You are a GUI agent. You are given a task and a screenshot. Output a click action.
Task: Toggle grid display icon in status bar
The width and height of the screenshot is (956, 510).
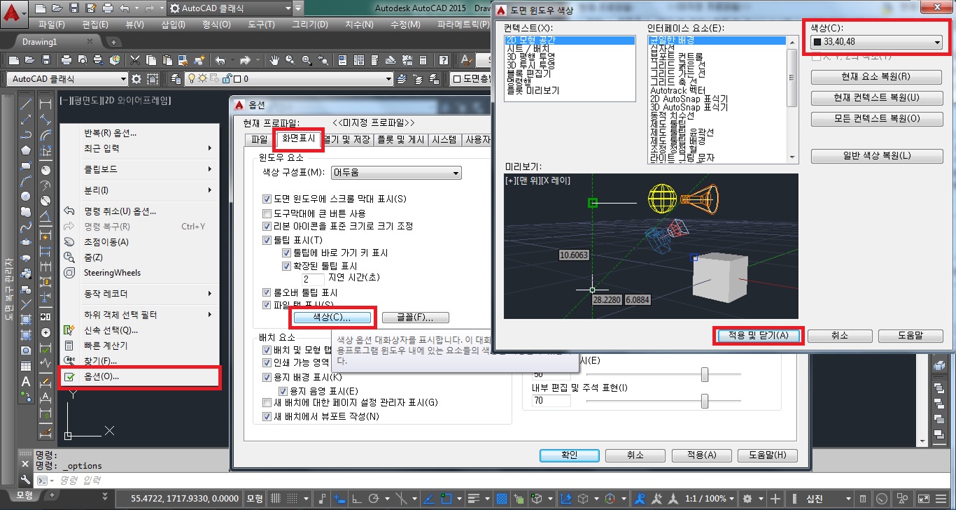276,499
